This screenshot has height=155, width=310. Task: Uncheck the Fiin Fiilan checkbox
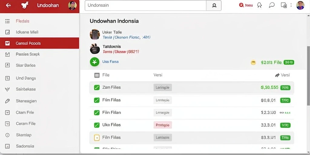(97, 113)
